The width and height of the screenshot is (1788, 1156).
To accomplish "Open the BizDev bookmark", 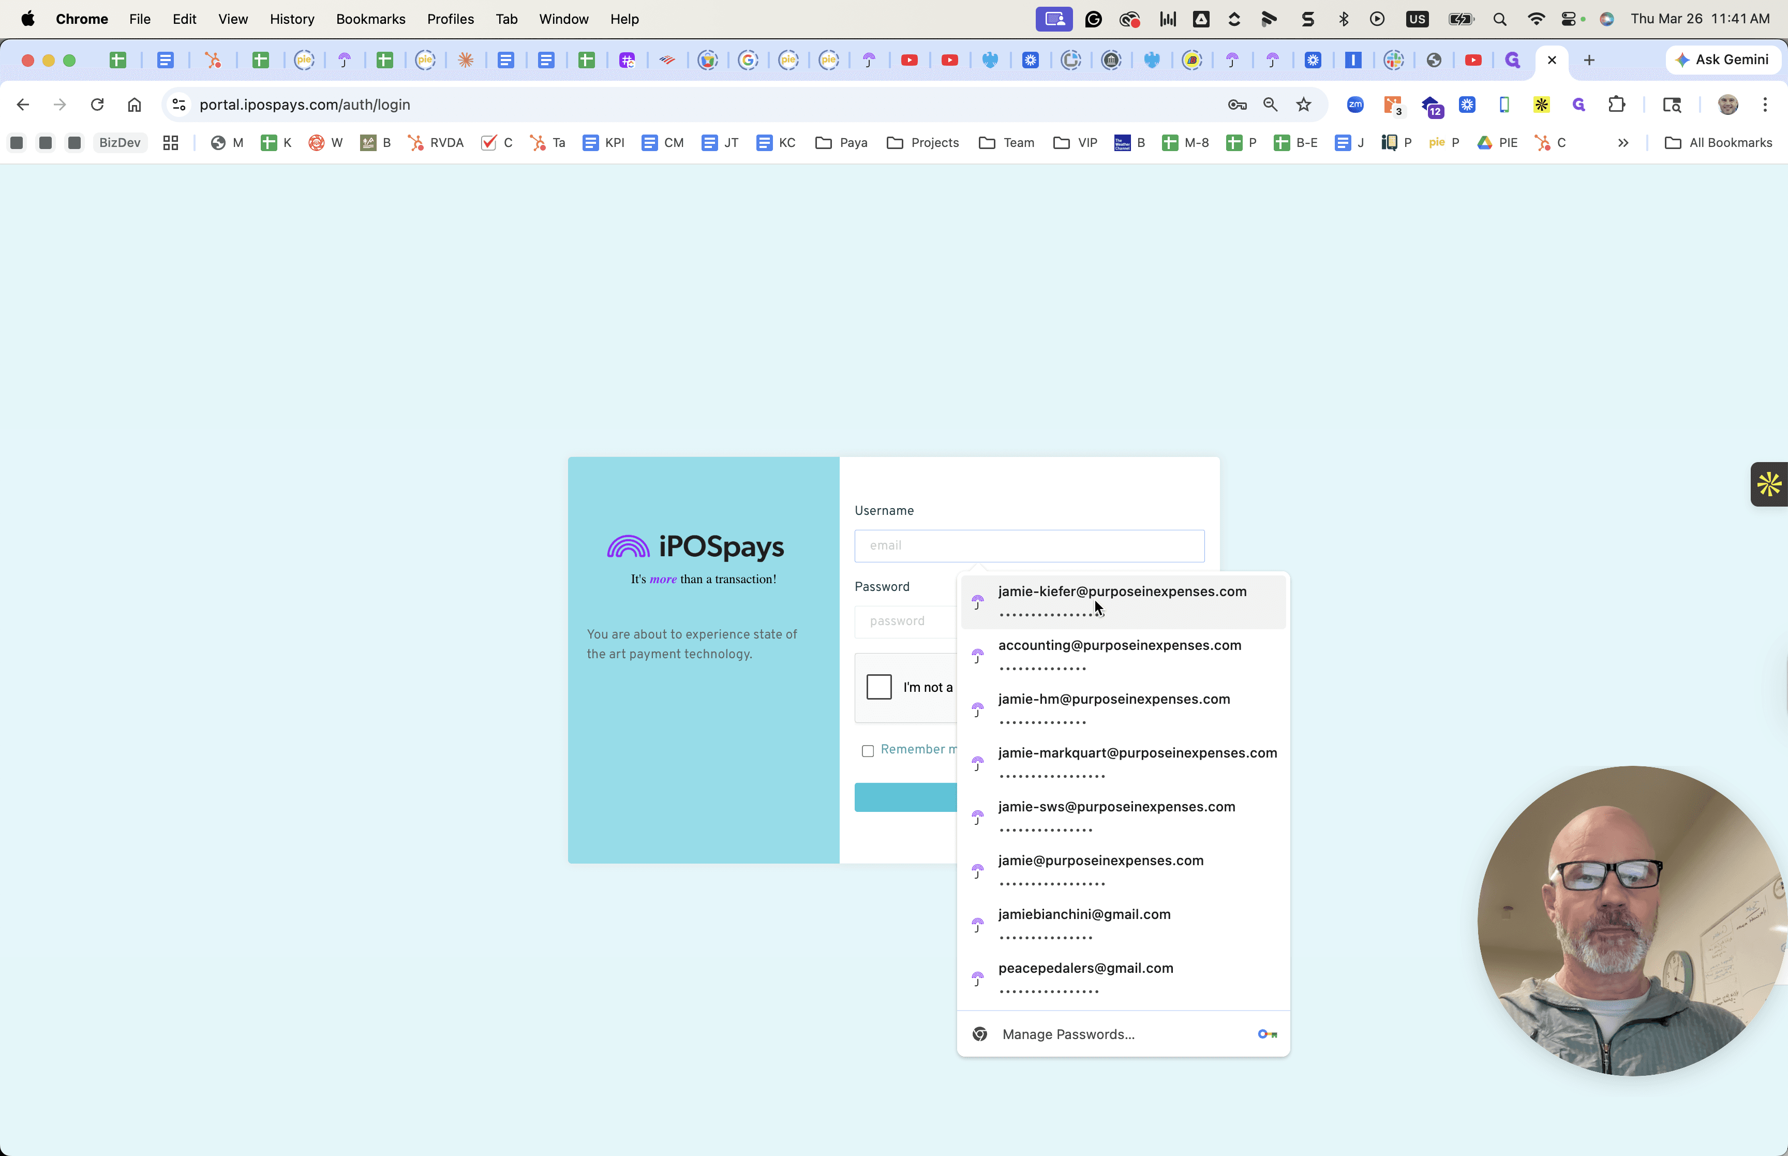I will (120, 143).
